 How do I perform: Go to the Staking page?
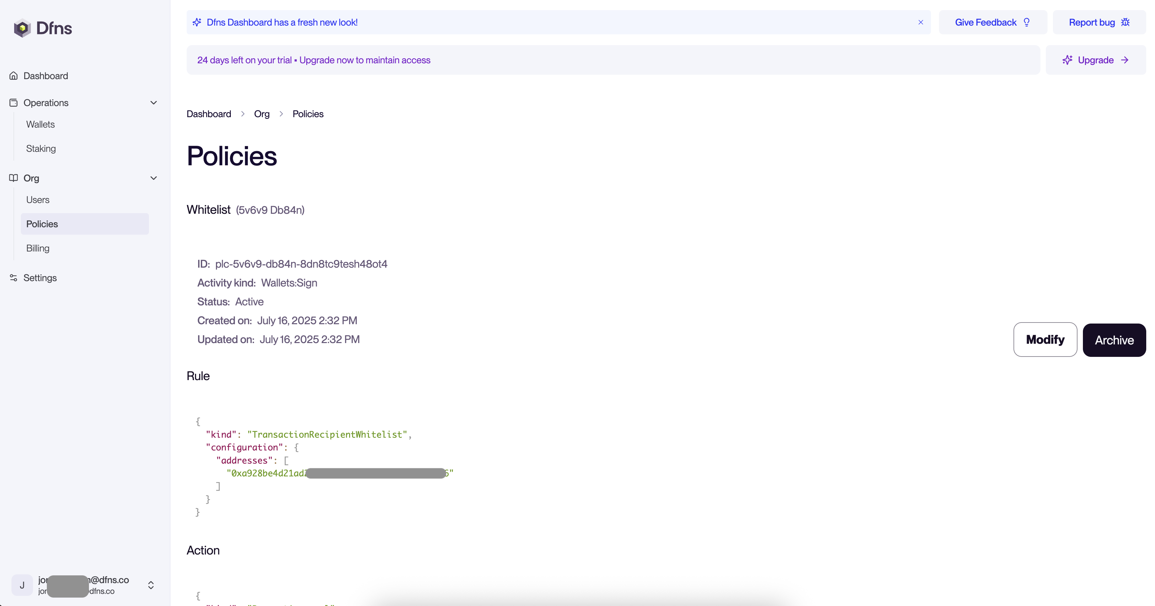41,149
